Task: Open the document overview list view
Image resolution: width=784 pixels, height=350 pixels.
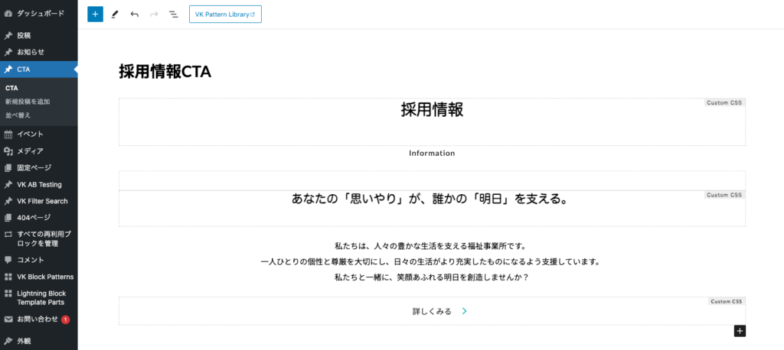Action: (x=174, y=15)
